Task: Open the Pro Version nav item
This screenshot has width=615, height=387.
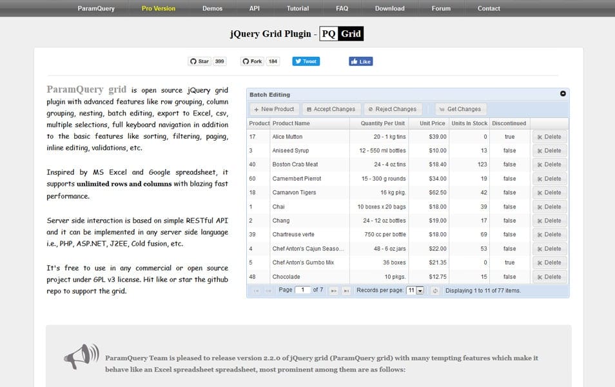Action: click(159, 8)
